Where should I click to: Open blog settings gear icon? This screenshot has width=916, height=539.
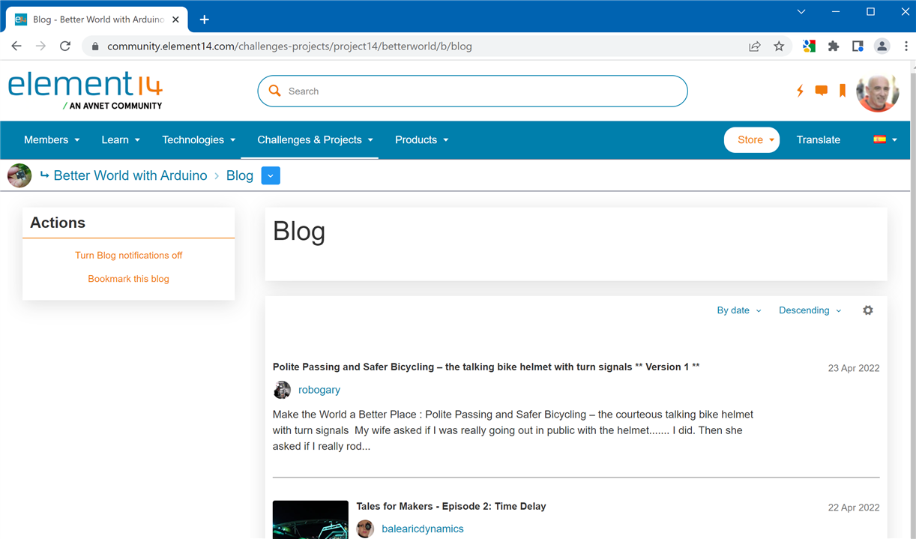(868, 310)
